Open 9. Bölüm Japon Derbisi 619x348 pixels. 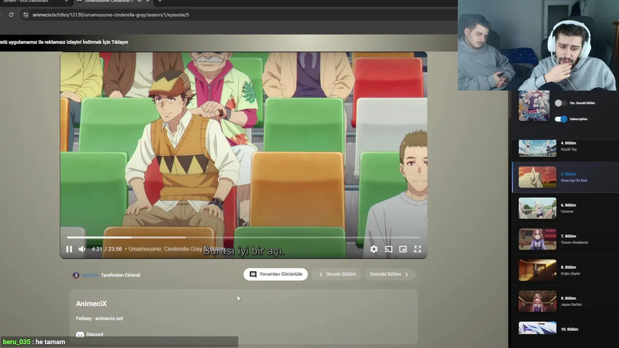click(x=565, y=301)
